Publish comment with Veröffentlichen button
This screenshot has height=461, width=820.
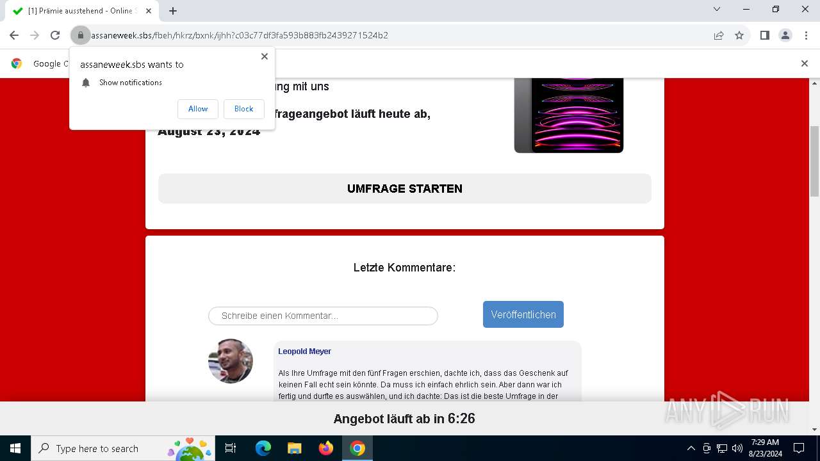pos(523,314)
